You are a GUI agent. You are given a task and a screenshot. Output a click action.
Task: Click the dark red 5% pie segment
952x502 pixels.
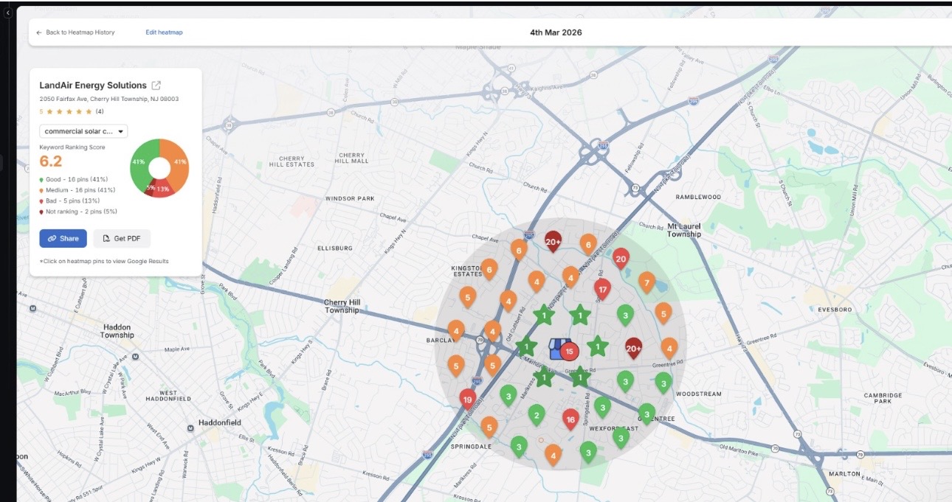click(151, 187)
